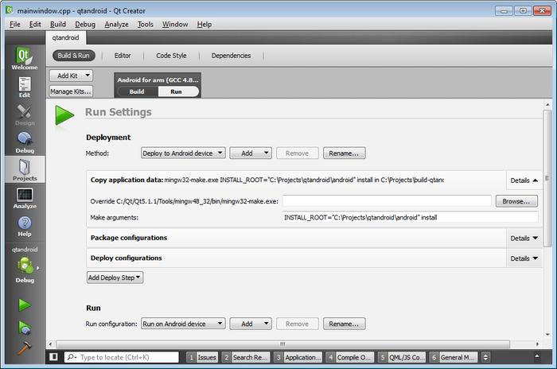
Task: Open the Compile Output pane
Action: pos(350,357)
